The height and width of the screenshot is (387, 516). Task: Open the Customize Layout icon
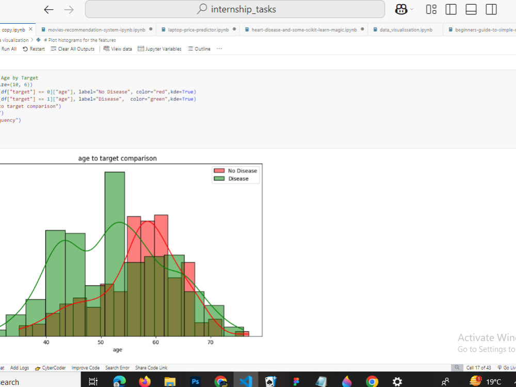[x=431, y=9]
